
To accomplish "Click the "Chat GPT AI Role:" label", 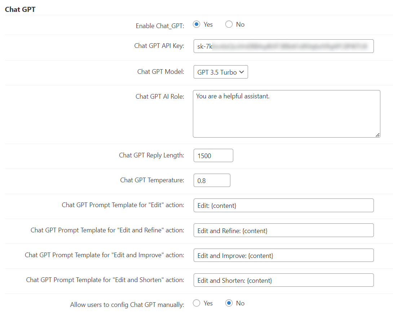I will point(160,97).
